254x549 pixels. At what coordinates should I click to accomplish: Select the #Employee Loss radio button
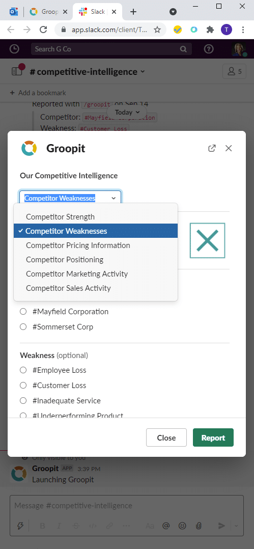(23, 370)
